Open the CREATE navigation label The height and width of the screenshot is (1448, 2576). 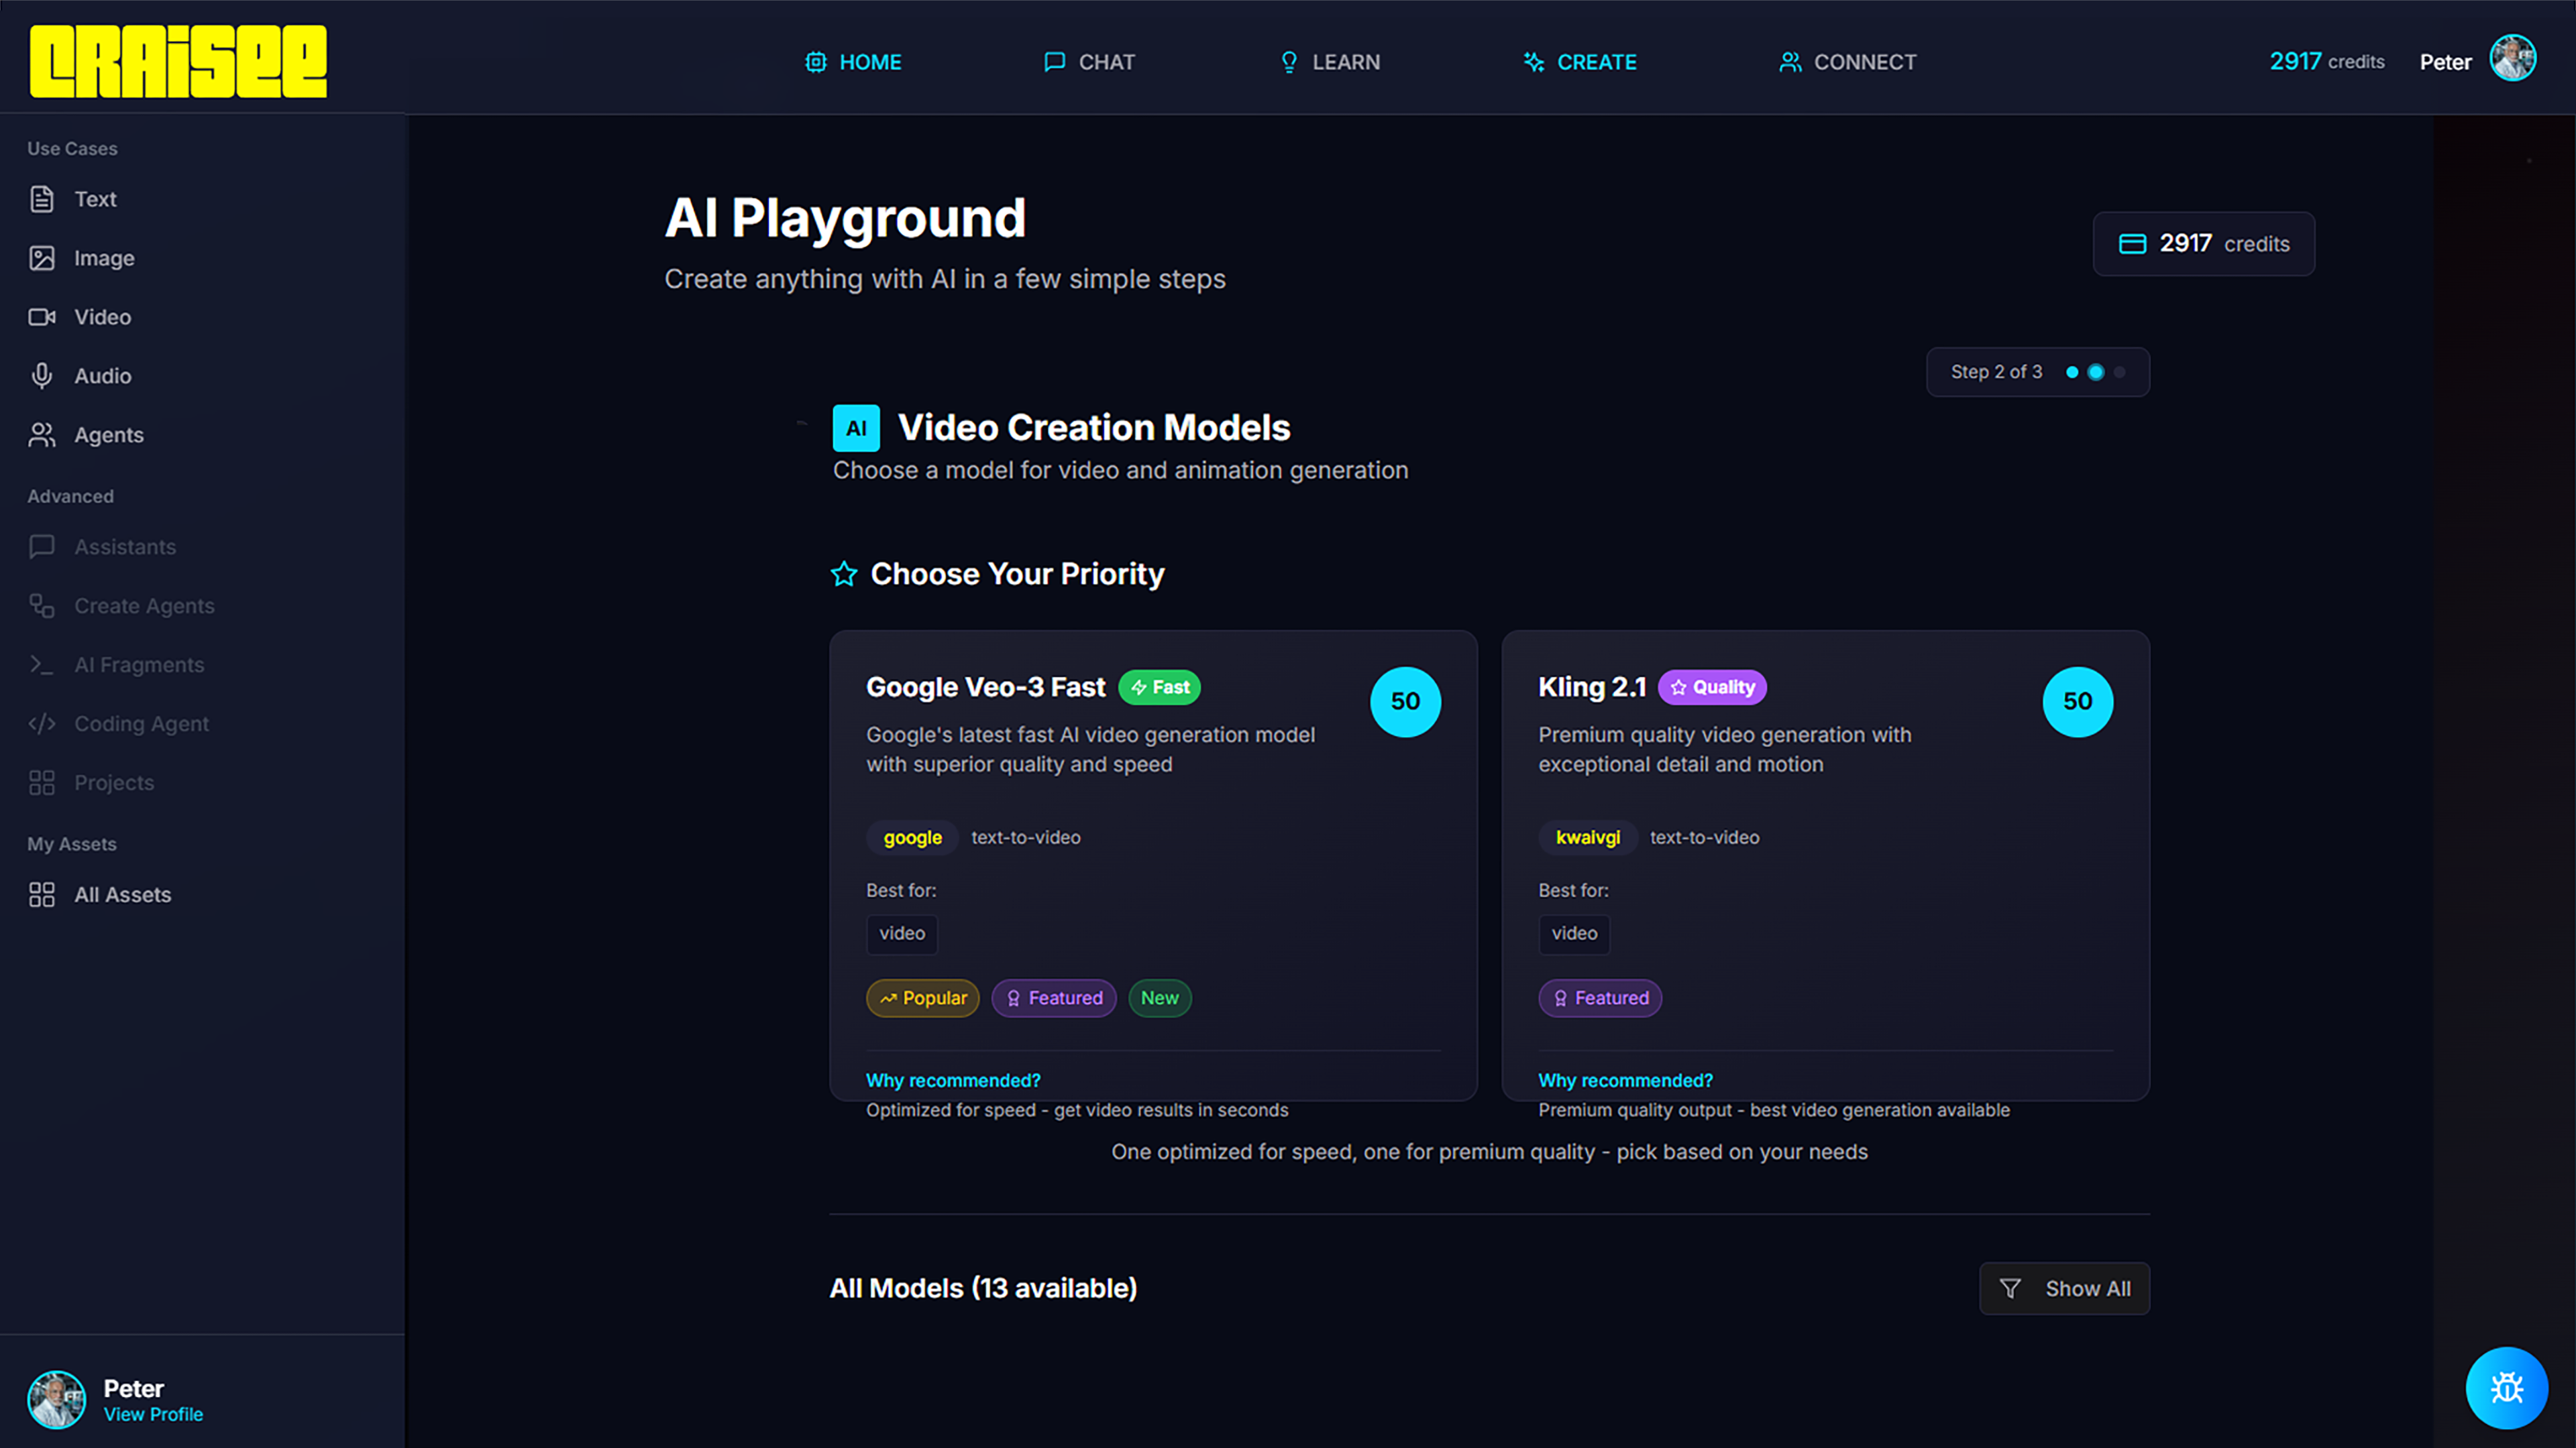(x=1597, y=62)
